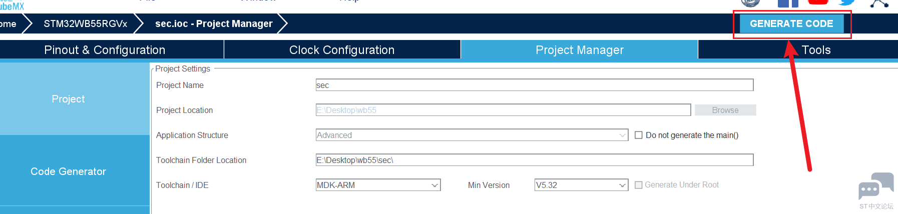Click the STM32WB55RGVx breadcrumb

[86, 23]
